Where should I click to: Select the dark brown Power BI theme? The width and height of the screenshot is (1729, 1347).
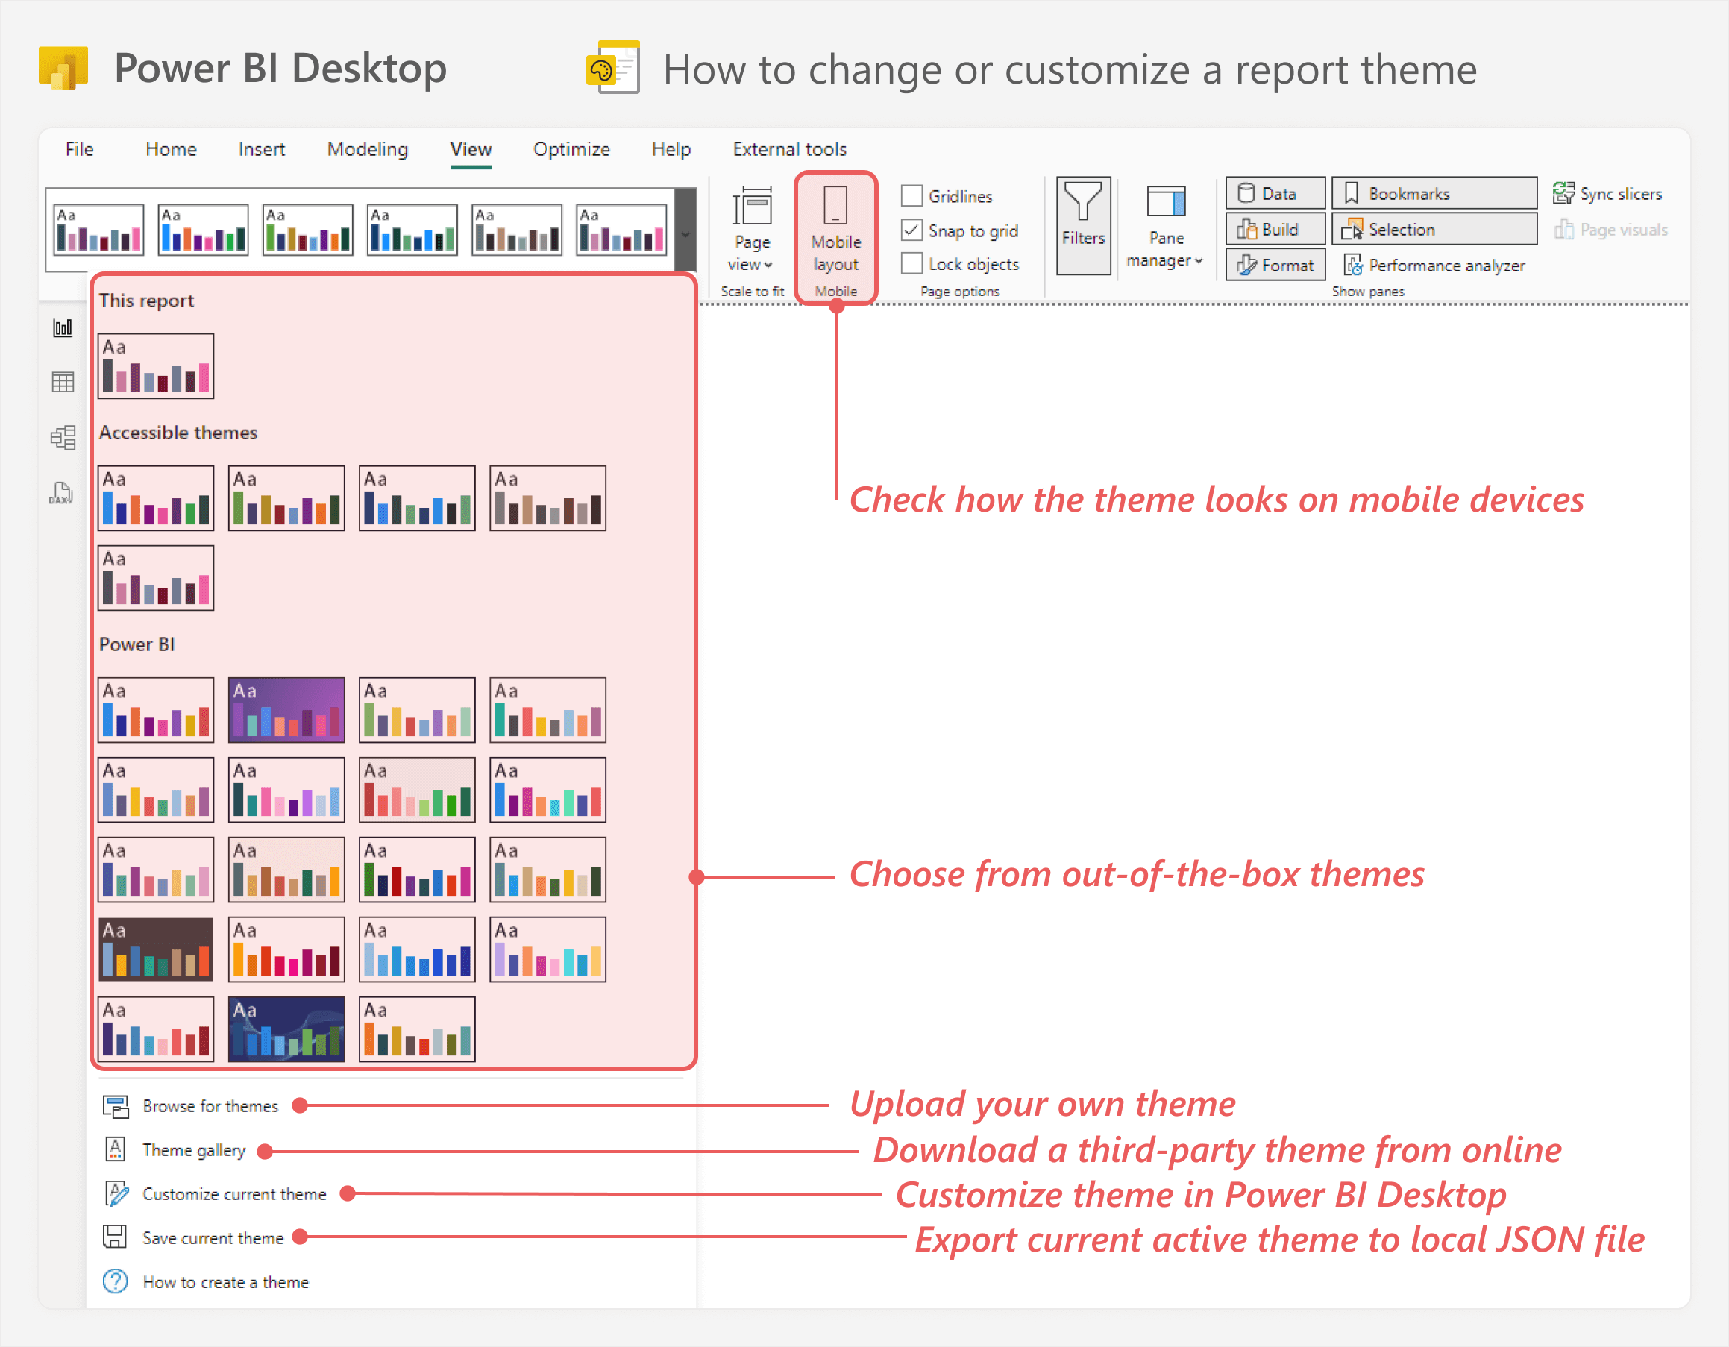click(x=156, y=949)
